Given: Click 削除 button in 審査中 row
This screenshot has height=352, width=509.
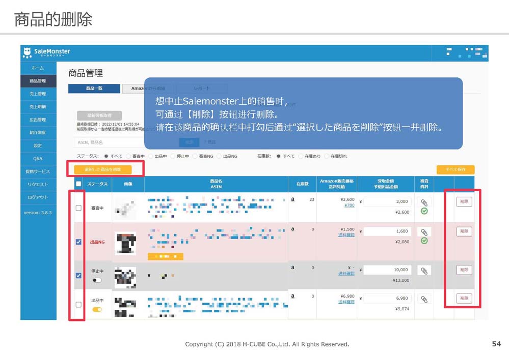Looking at the screenshot, I should tap(464, 201).
